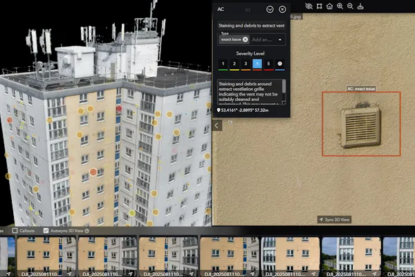Reset the image view with the home icon
The height and width of the screenshot is (277, 415).
pyautogui.click(x=329, y=6)
